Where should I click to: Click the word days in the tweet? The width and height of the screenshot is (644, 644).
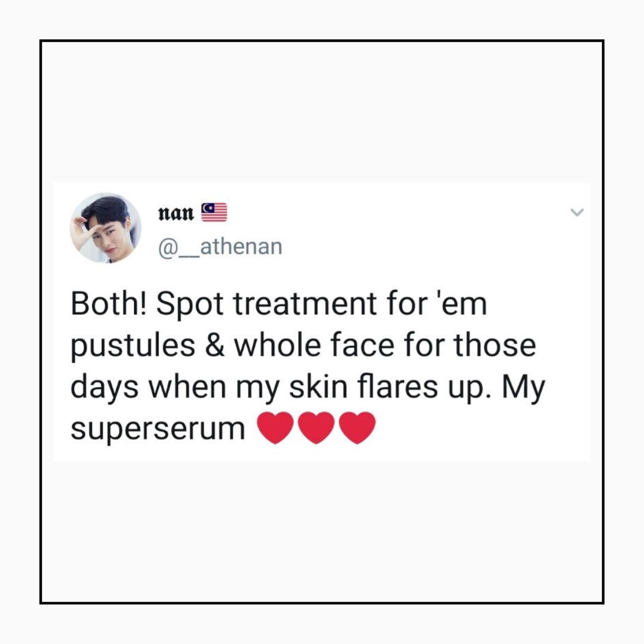pos(105,388)
